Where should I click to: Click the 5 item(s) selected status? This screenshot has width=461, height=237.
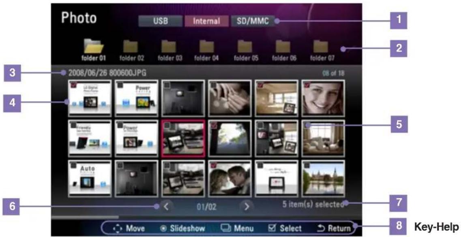[x=313, y=204]
